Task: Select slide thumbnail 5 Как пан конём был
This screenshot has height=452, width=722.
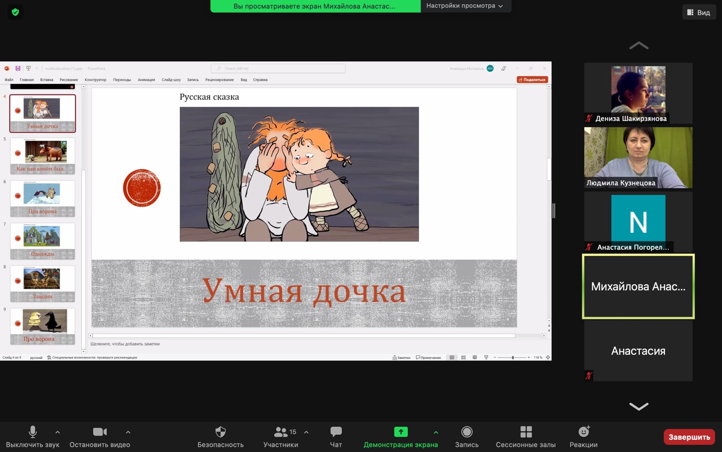Action: [x=42, y=156]
